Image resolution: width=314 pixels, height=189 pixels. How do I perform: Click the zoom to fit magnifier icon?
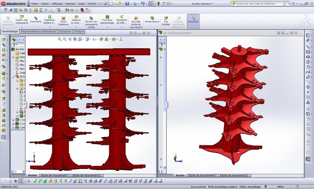click(60, 39)
